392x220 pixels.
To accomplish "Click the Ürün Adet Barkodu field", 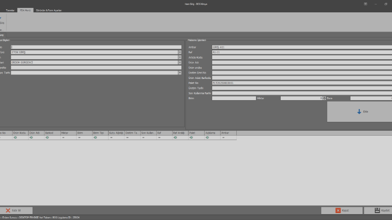I will (x=302, y=78).
